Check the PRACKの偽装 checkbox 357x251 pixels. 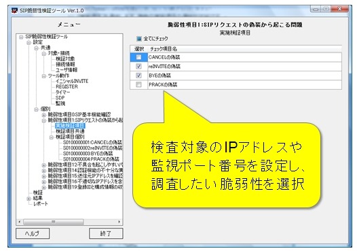click(x=138, y=84)
